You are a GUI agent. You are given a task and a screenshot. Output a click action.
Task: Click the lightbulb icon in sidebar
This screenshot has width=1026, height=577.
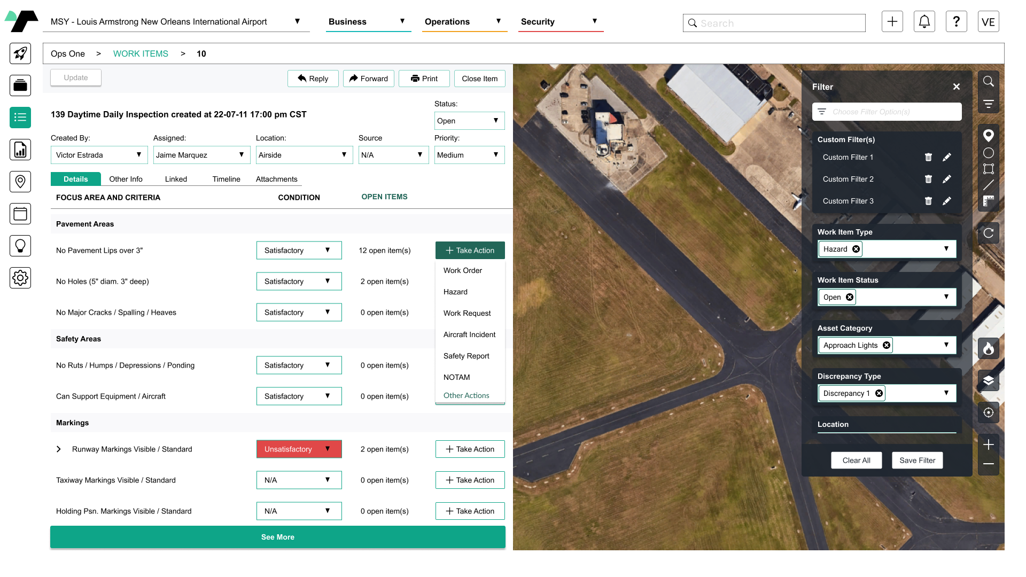[x=20, y=246]
